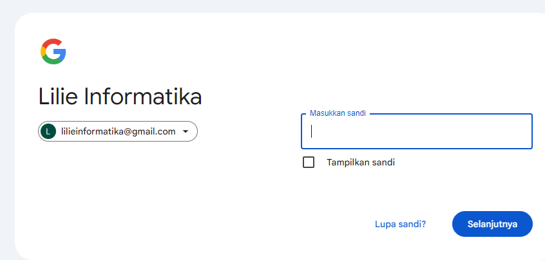
Task: Click the word Lilie in the heading
Action: 58,97
